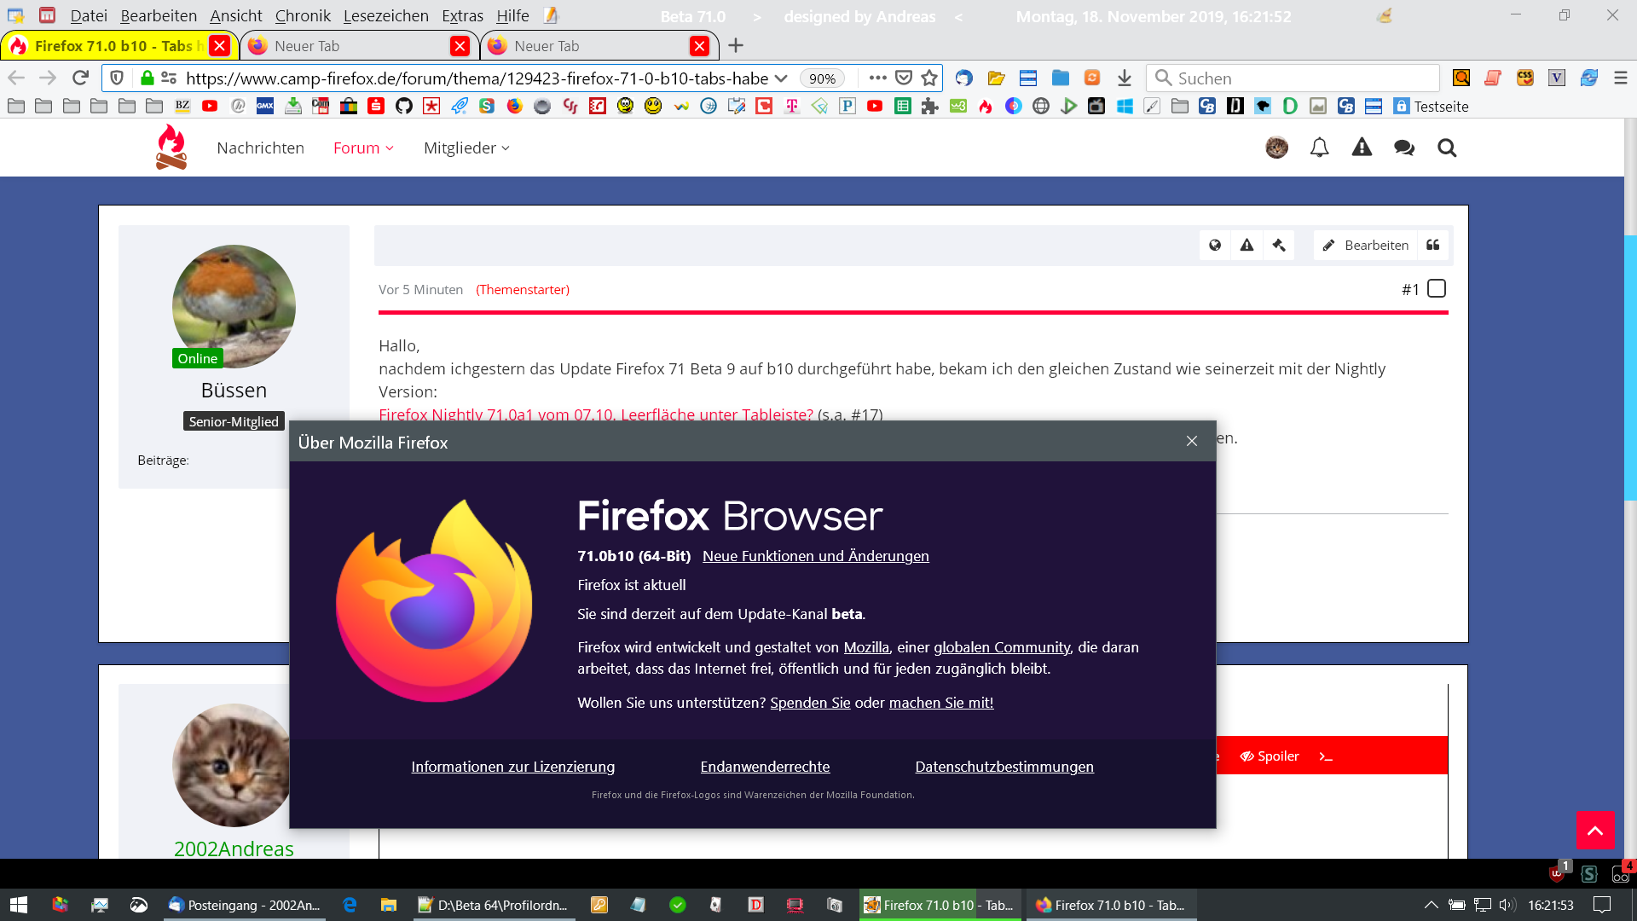Click the quote icon next to Bearbeiten

pos(1433,245)
